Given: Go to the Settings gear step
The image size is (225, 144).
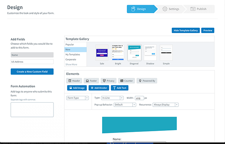Looking at the screenshot, I should coord(170,9).
